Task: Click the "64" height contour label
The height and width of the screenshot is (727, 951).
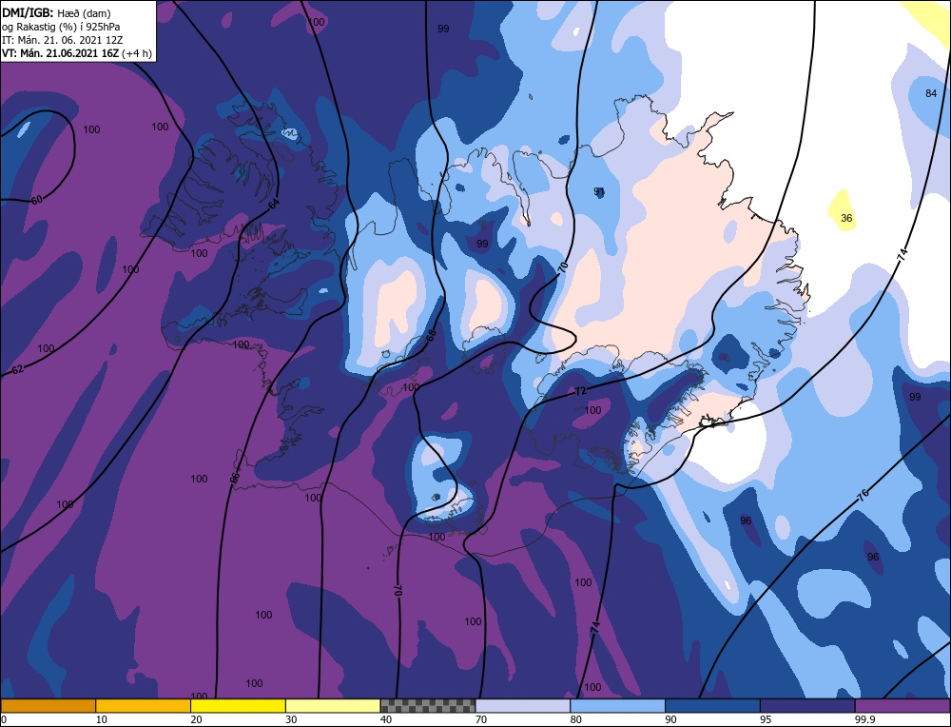Action: click(274, 204)
